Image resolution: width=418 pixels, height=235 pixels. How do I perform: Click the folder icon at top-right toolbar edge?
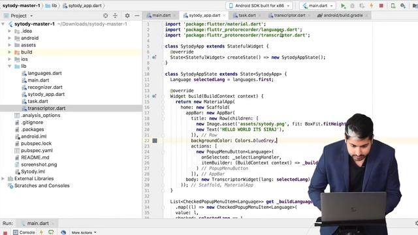point(415,6)
